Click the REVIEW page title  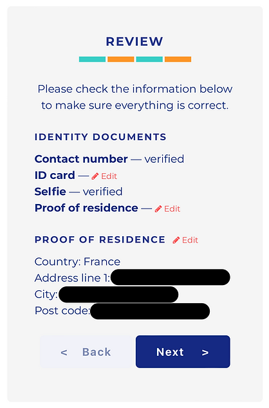pyautogui.click(x=134, y=42)
